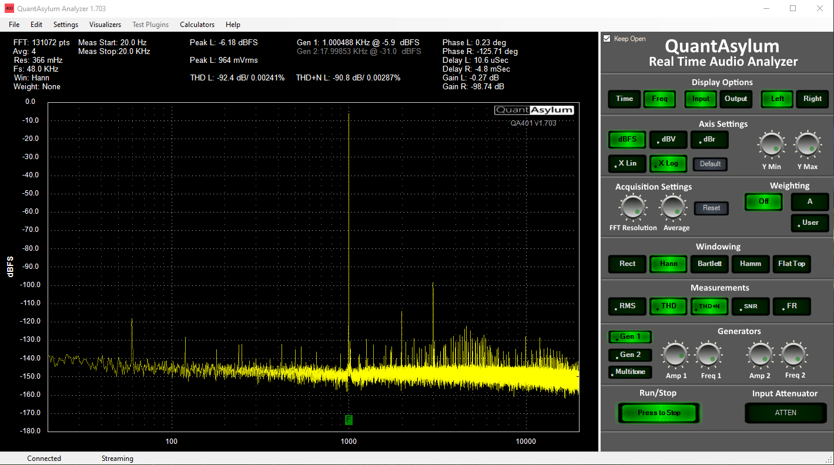The width and height of the screenshot is (834, 465).
Task: Enable the Right channel display
Action: coord(813,99)
